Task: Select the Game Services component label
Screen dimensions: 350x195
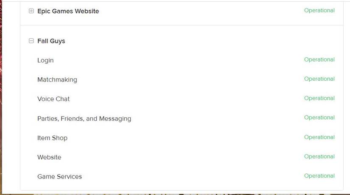Action: pos(59,176)
